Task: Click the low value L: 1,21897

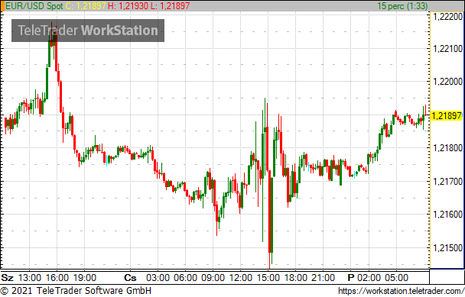Action: tap(171, 6)
